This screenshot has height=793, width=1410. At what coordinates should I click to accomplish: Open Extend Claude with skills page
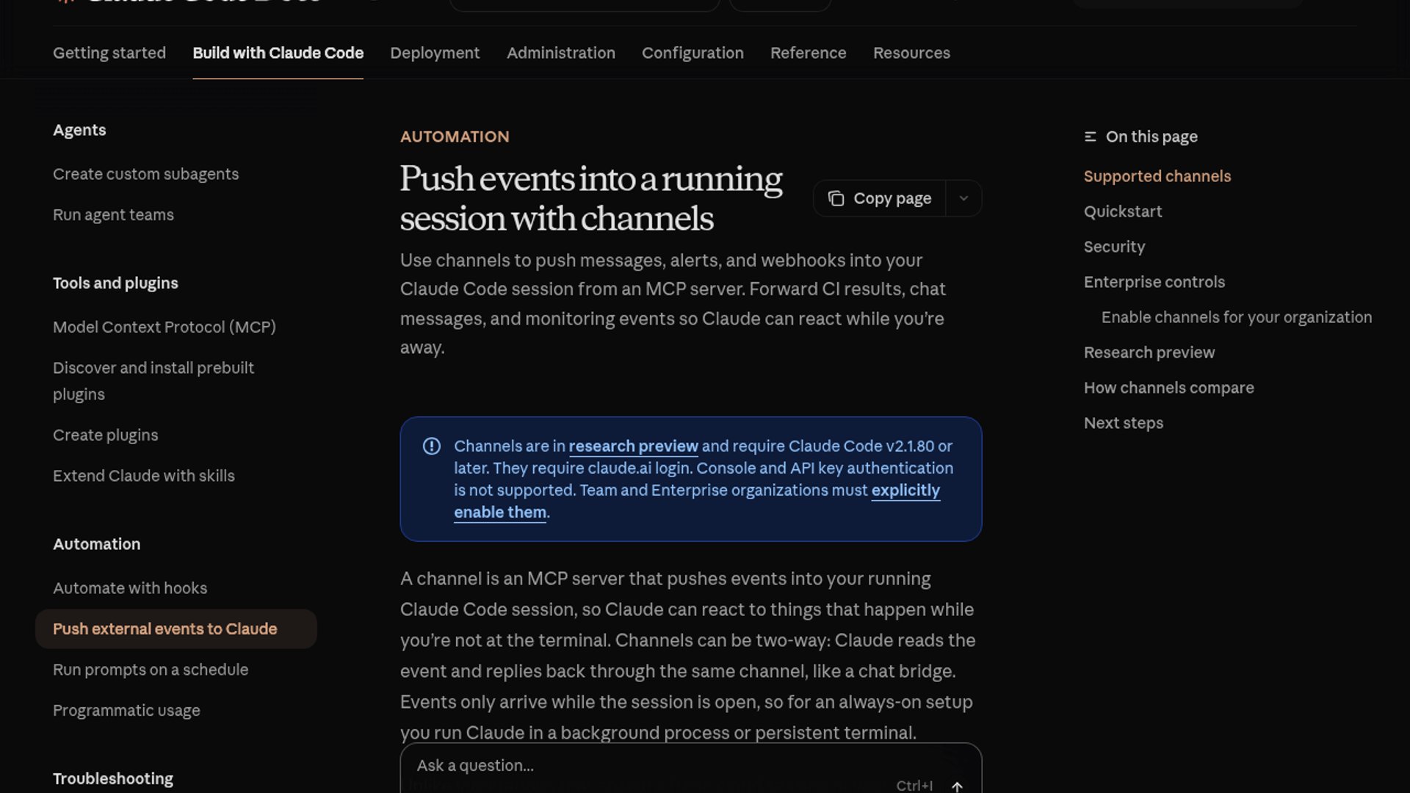coord(144,476)
